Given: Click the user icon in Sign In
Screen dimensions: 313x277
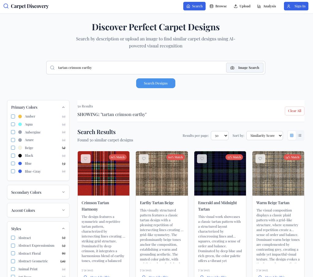Looking at the screenshot, I should (x=289, y=6).
